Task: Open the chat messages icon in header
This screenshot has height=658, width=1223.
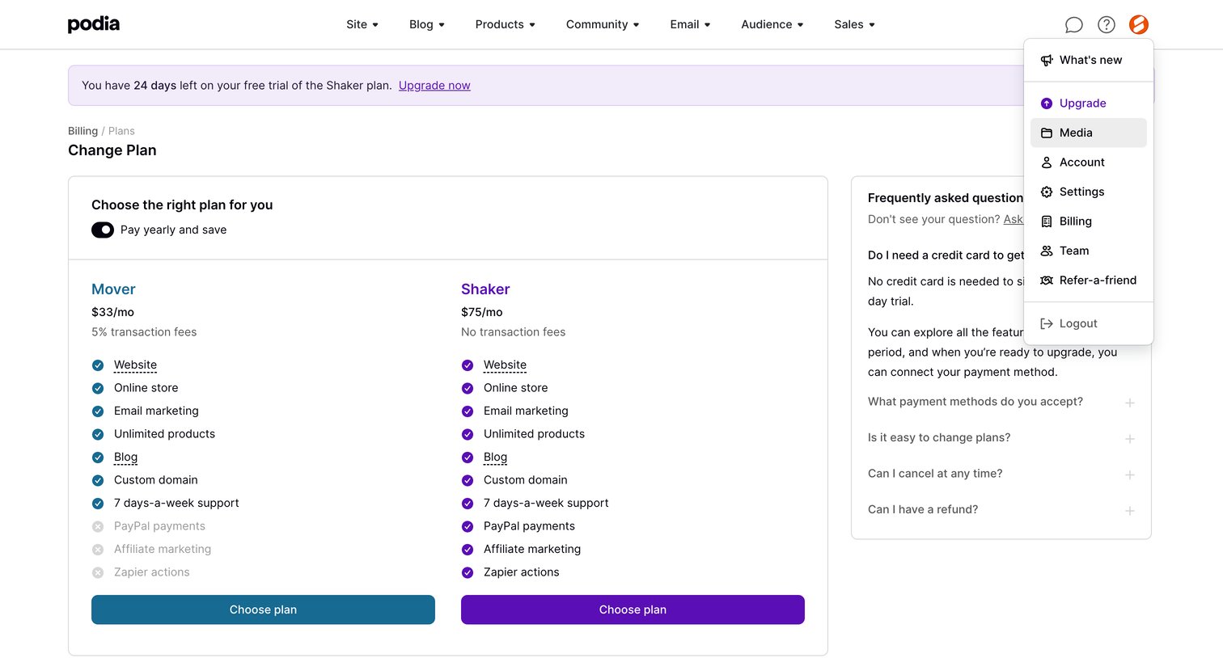Action: click(x=1073, y=24)
